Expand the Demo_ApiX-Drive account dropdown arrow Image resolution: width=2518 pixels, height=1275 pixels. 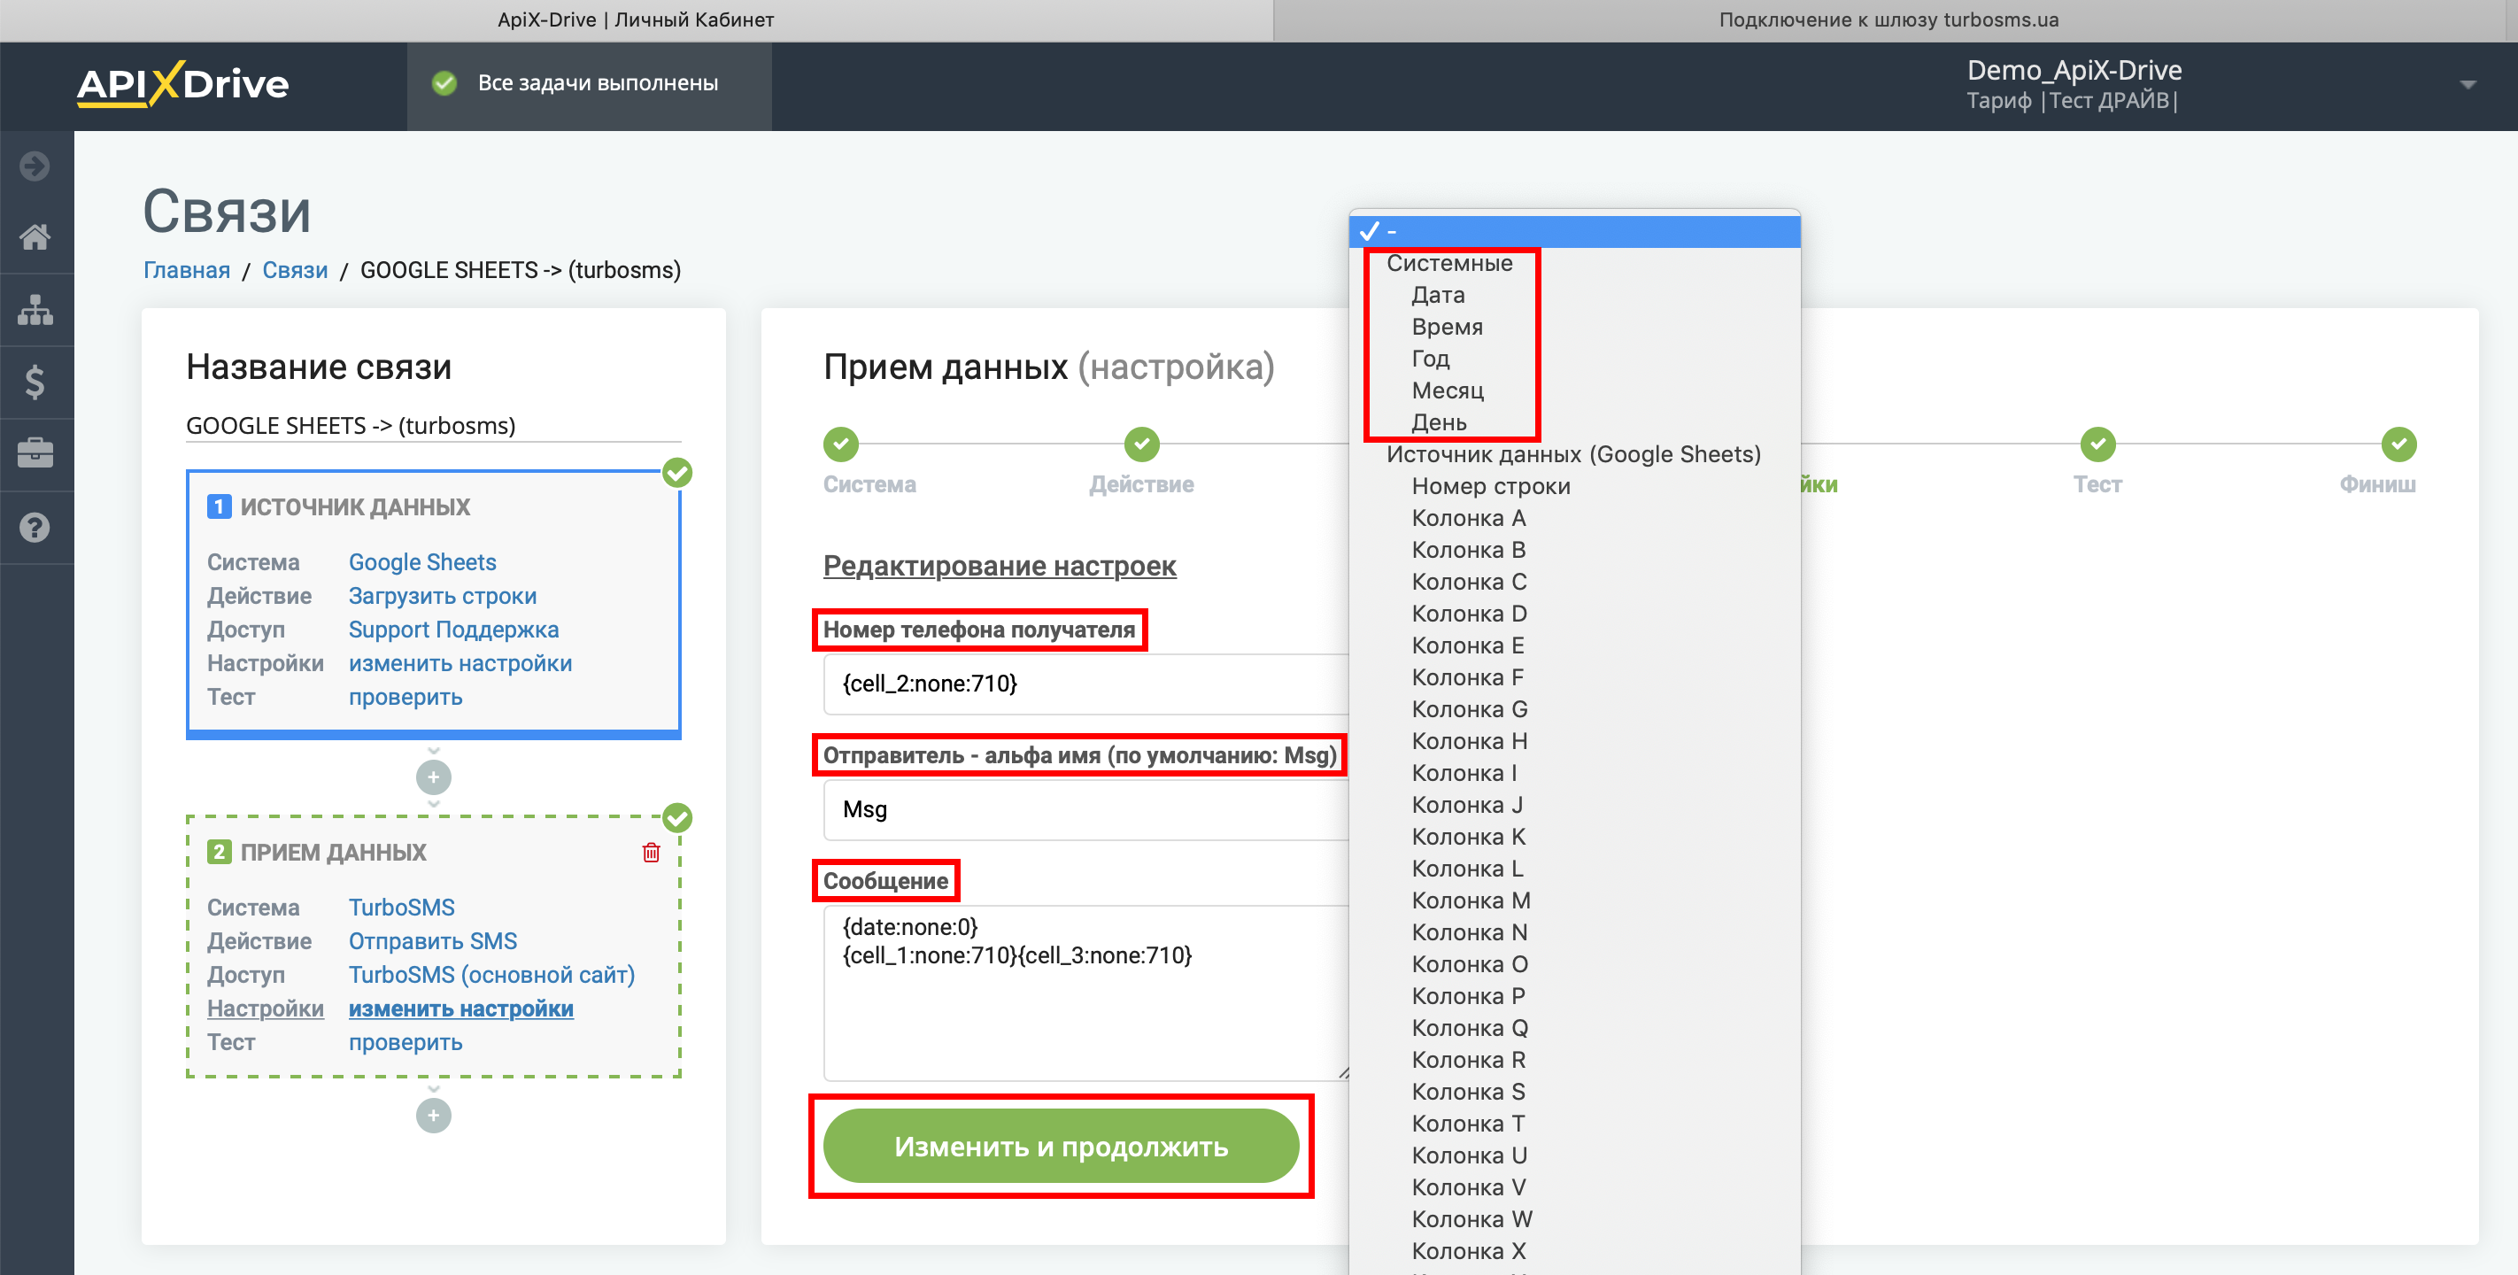[2468, 85]
